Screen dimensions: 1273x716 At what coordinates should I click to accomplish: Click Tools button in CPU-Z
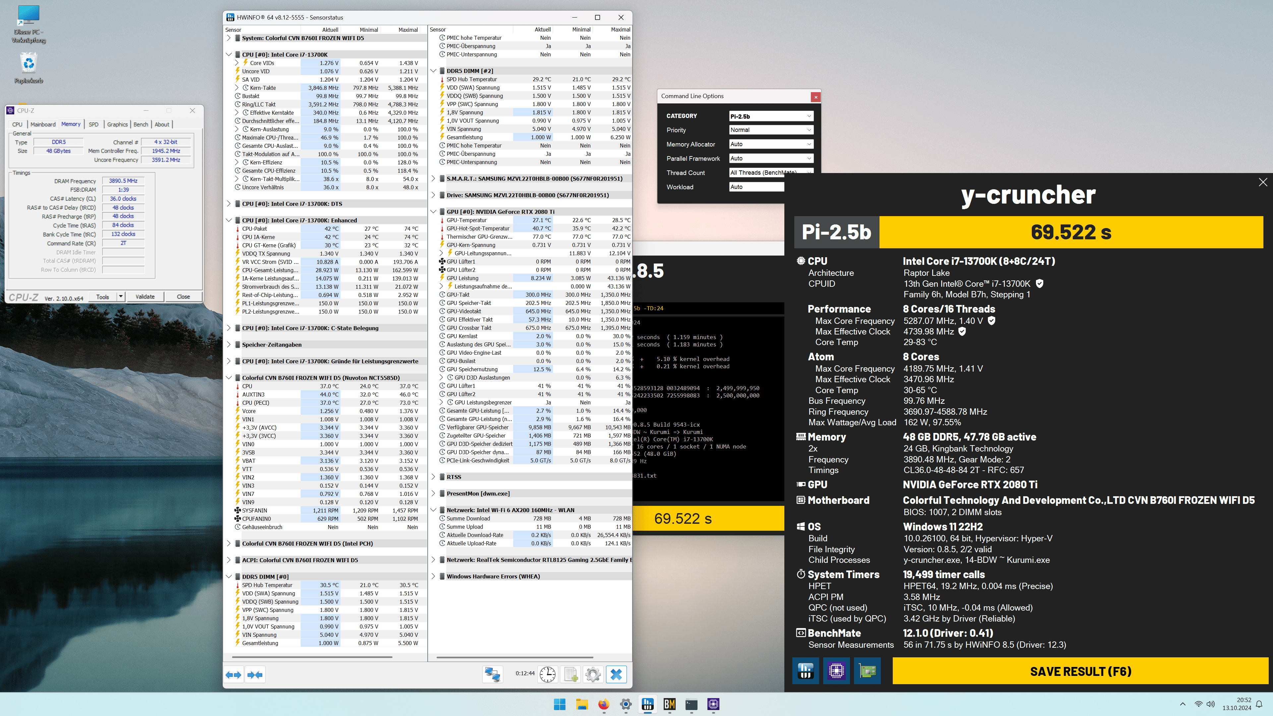click(x=103, y=296)
